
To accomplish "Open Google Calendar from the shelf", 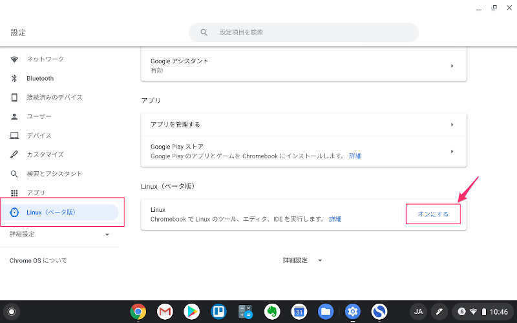I will tap(299, 311).
